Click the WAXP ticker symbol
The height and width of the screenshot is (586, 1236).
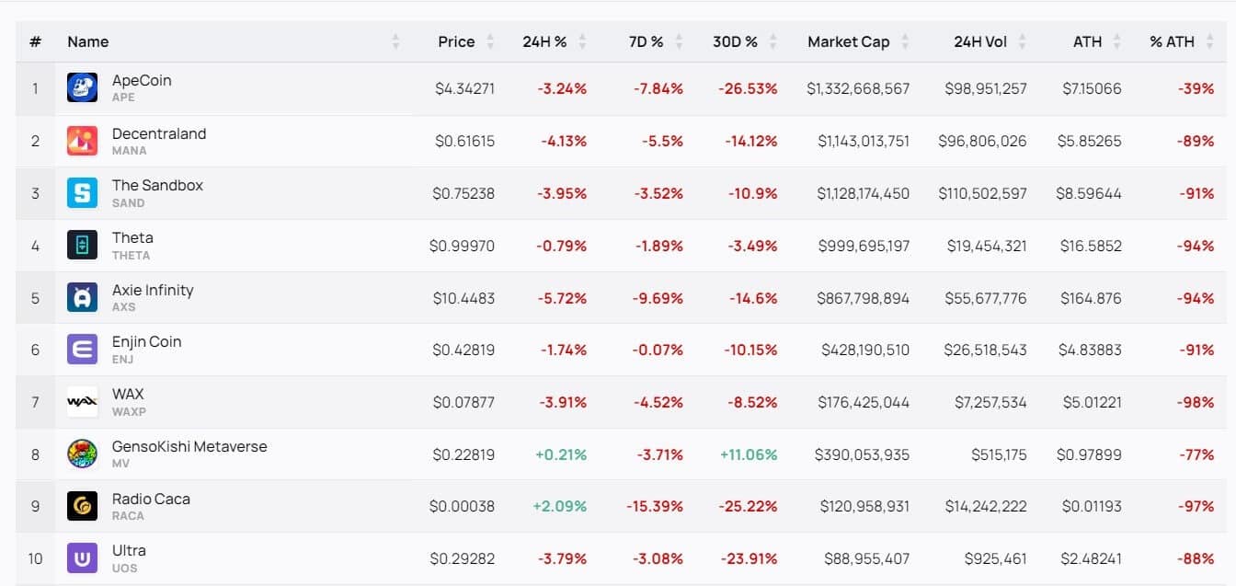[x=129, y=411]
